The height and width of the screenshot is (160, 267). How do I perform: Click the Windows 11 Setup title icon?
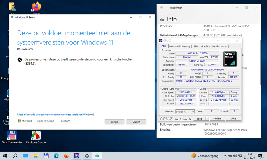(x=12, y=17)
